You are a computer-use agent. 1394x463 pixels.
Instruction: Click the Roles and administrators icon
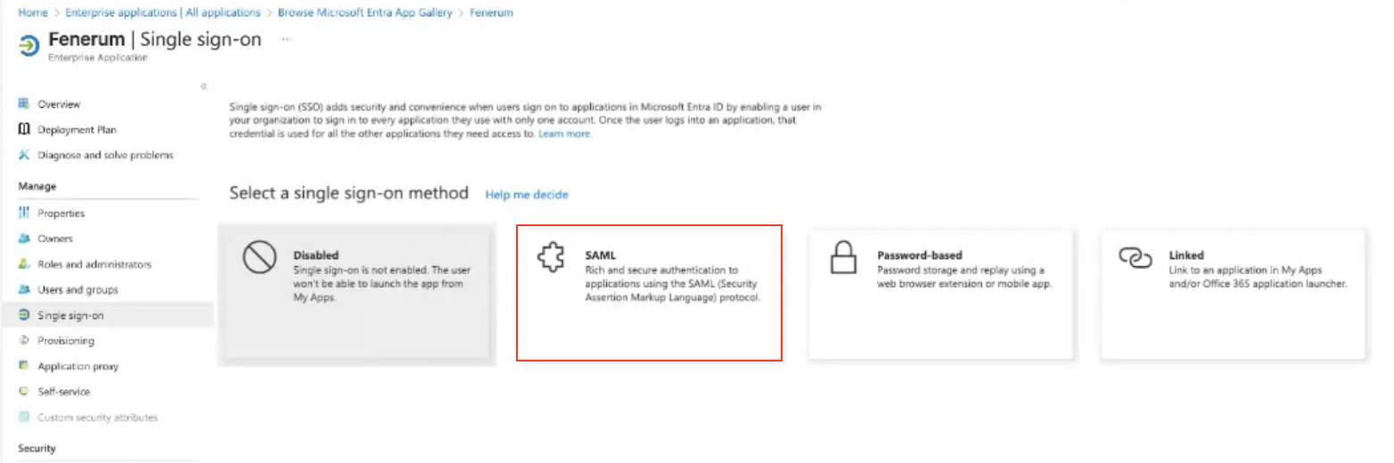coord(24,264)
